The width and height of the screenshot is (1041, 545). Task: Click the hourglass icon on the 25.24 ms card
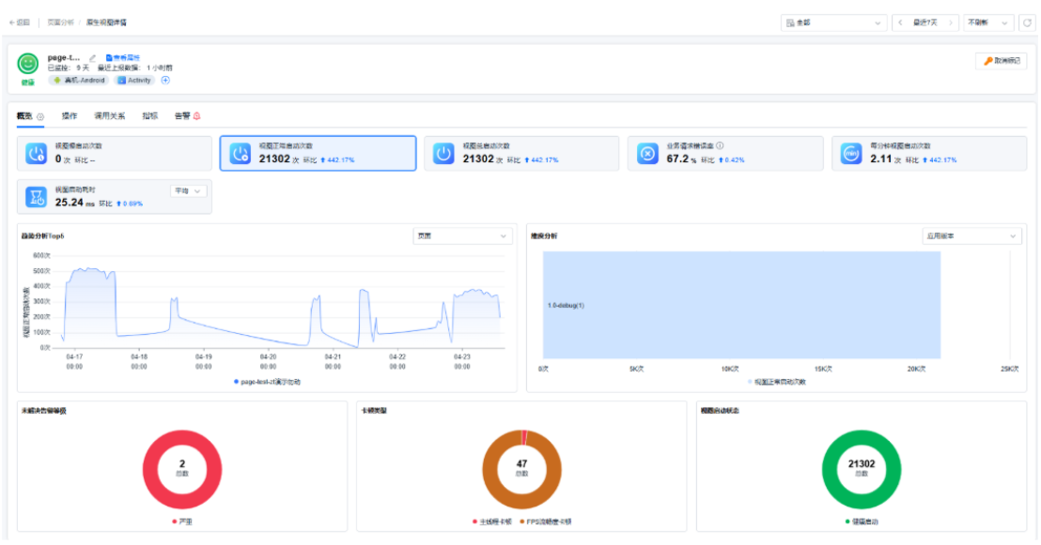point(36,197)
